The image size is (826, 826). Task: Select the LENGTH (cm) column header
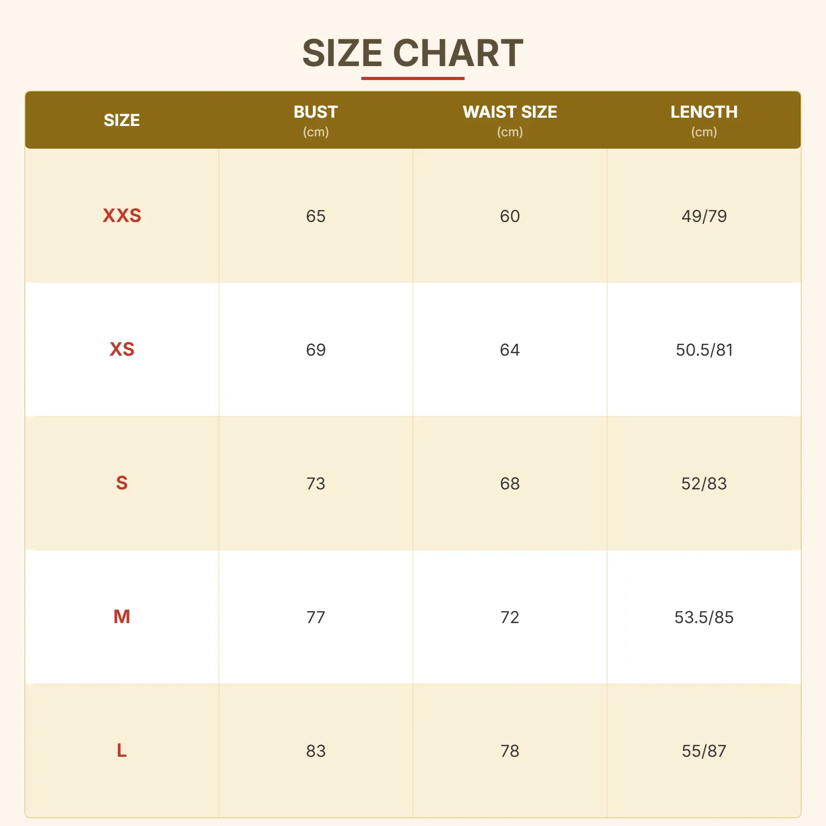704,120
